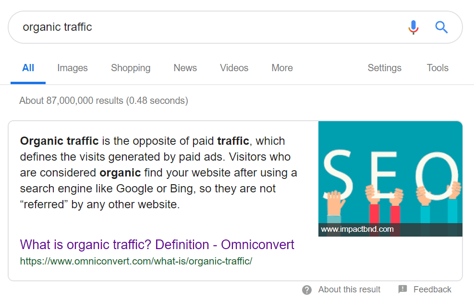Click the blue magnifying glass search icon

[x=441, y=27]
